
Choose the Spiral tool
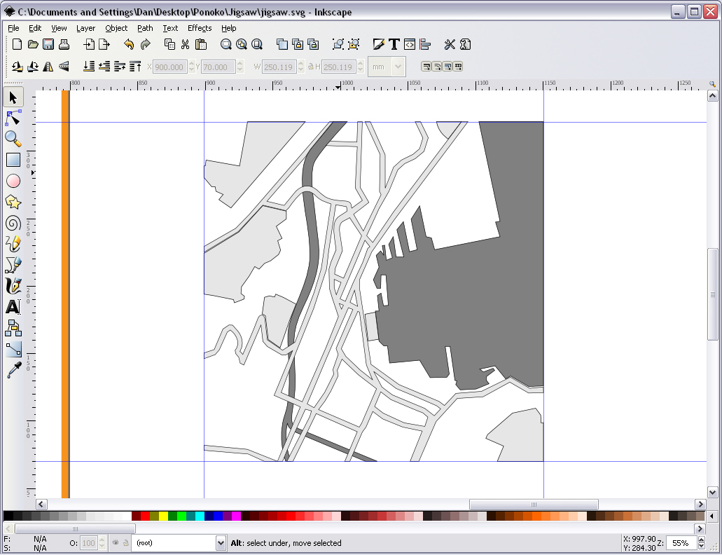tap(13, 223)
